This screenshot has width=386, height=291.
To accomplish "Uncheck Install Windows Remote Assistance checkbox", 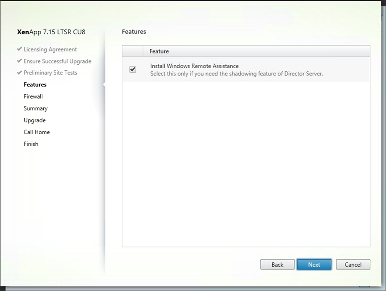I will point(133,69).
